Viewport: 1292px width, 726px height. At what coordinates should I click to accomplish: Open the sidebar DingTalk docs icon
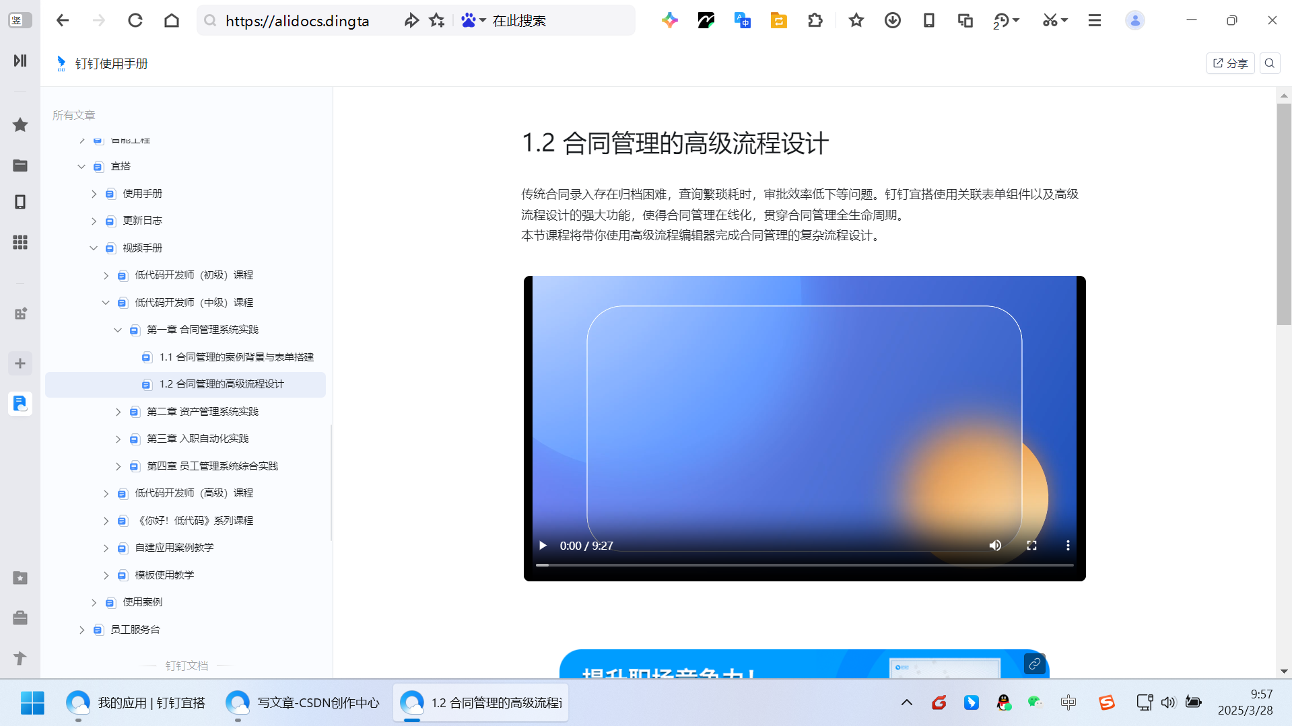tap(20, 404)
